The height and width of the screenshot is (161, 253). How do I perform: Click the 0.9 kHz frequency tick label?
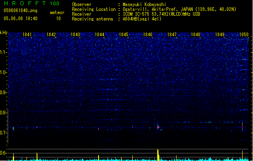tap(3, 93)
